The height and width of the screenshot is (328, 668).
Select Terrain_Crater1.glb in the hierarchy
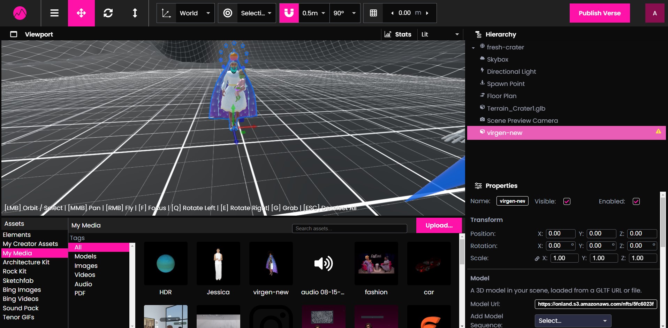pos(516,109)
